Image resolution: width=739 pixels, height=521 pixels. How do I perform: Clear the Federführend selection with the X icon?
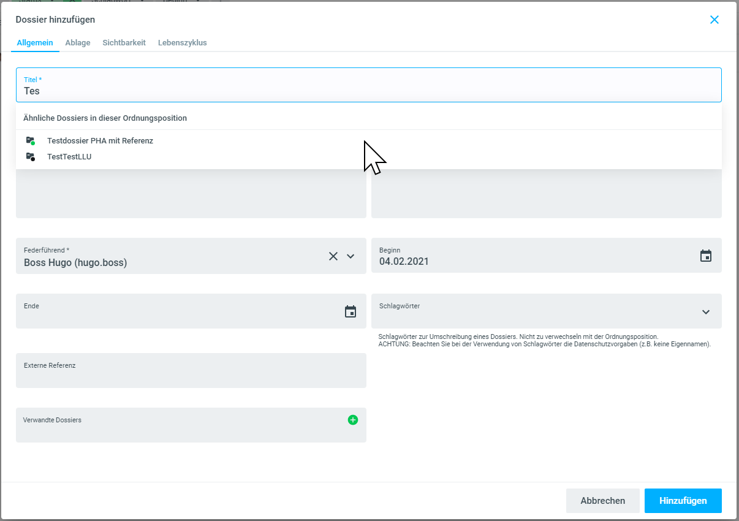(x=333, y=256)
